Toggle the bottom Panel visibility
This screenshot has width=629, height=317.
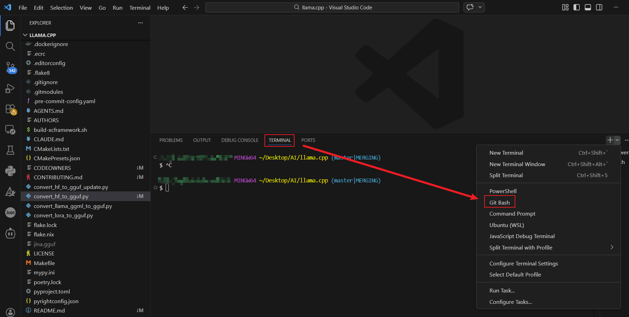tap(588, 7)
